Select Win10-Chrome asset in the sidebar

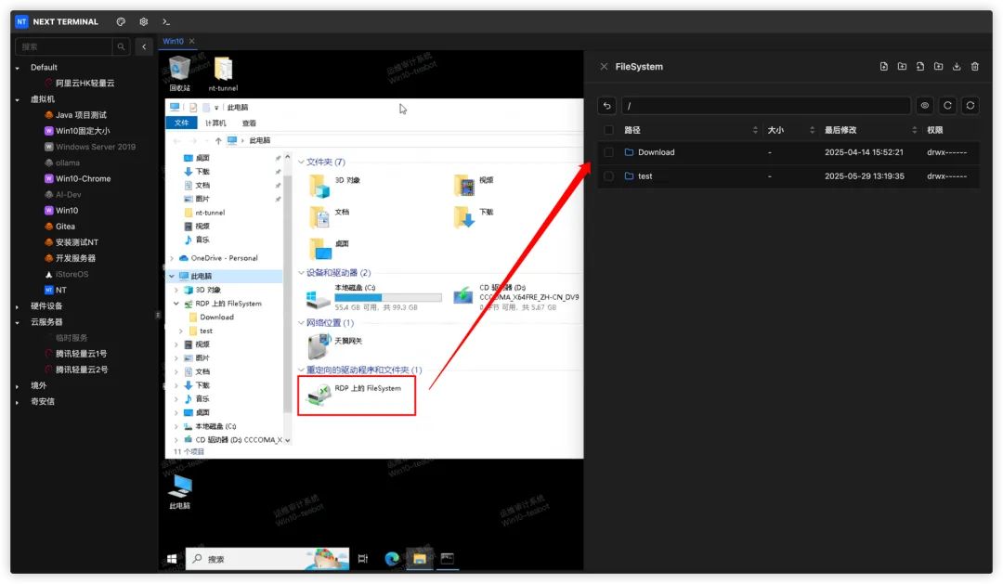[x=84, y=178]
